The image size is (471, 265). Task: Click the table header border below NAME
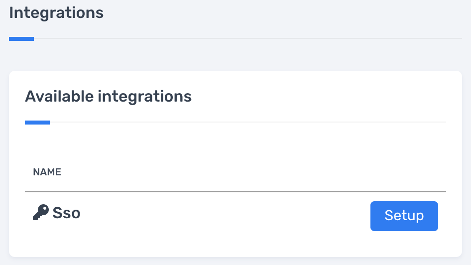click(235, 191)
